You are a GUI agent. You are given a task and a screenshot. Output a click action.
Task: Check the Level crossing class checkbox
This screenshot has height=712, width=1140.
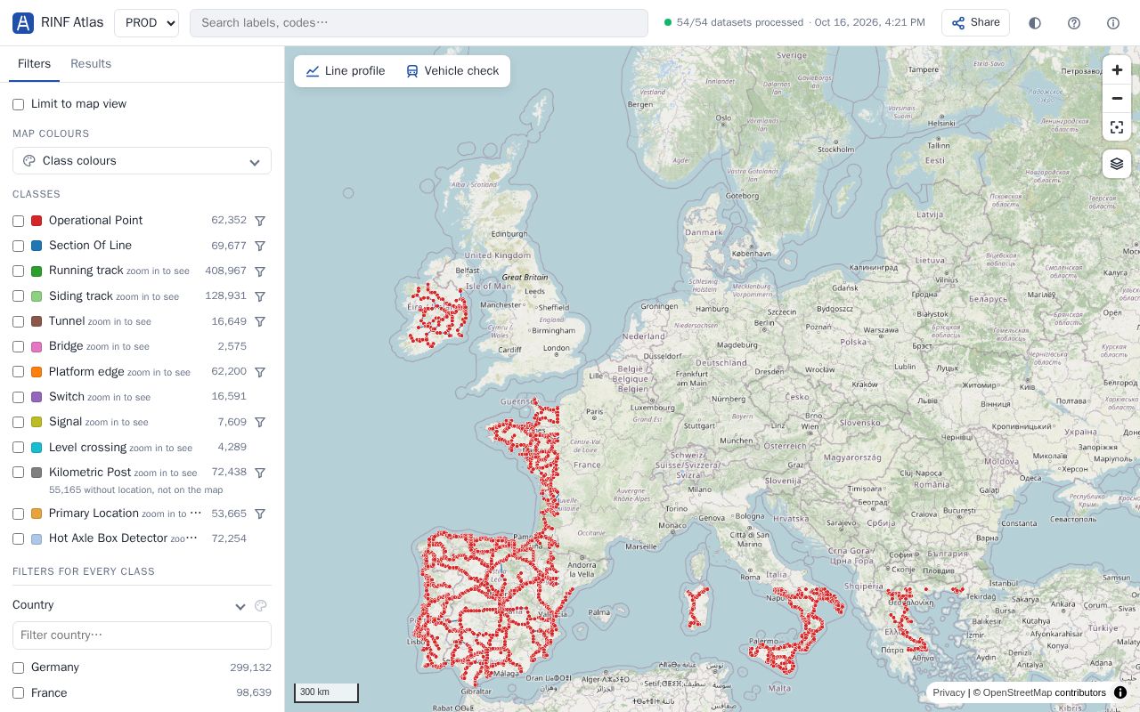pos(18,447)
